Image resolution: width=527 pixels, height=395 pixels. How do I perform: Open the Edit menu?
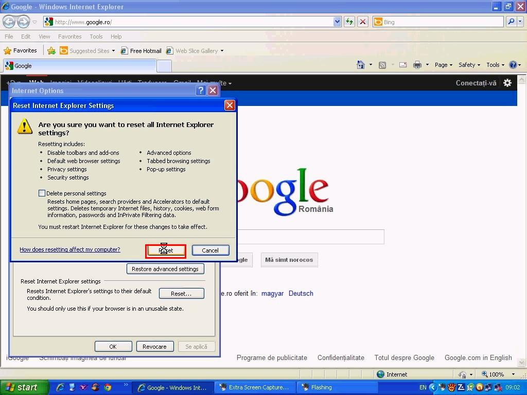[x=26, y=37]
